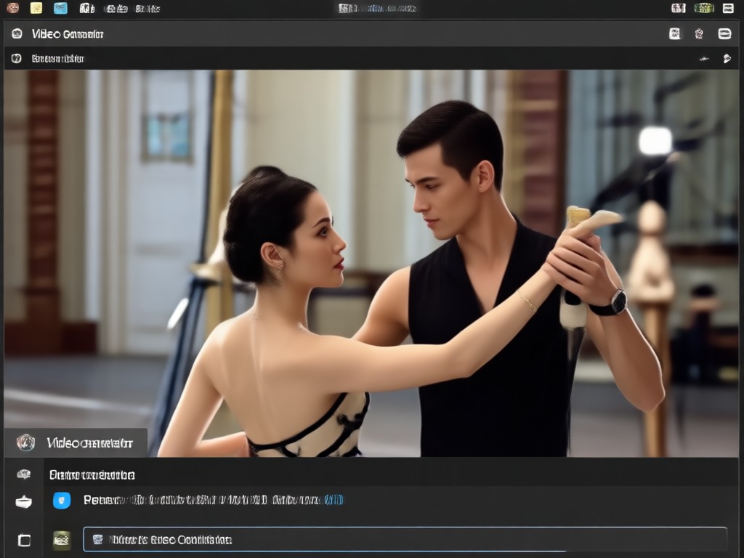The height and width of the screenshot is (558, 744).
Task: Click the square outline icon in the bottom-left sidebar
Action: point(24,540)
